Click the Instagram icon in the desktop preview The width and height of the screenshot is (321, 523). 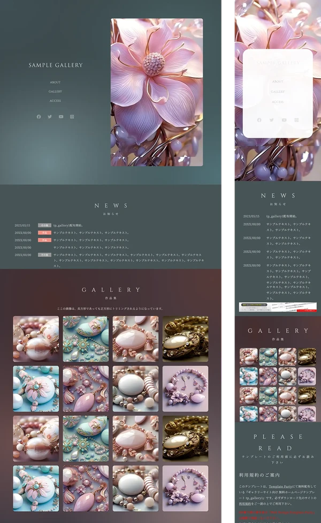click(x=72, y=116)
